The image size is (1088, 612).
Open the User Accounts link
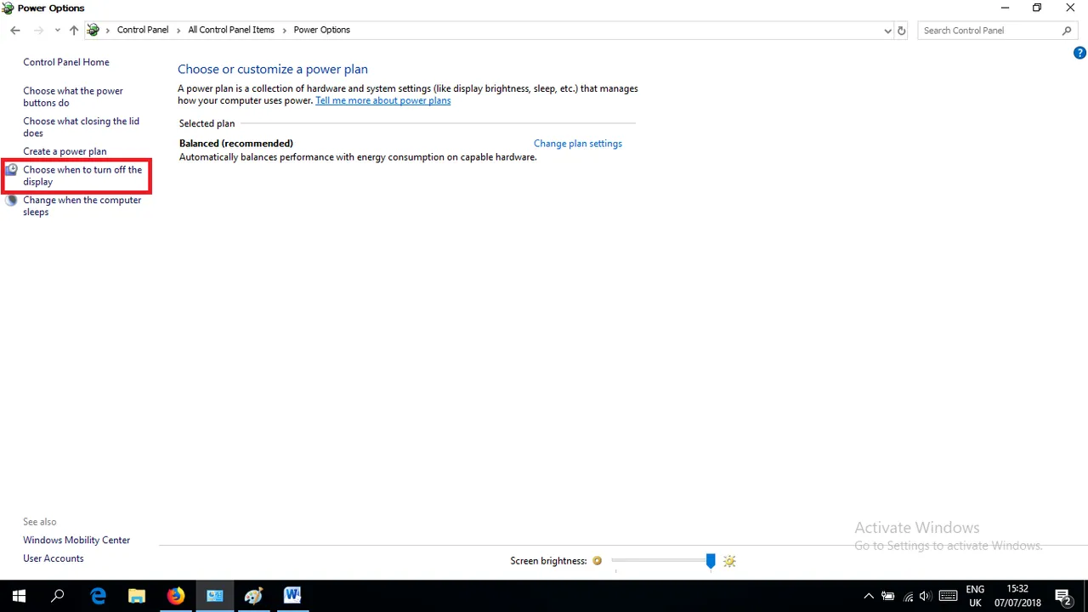click(54, 558)
